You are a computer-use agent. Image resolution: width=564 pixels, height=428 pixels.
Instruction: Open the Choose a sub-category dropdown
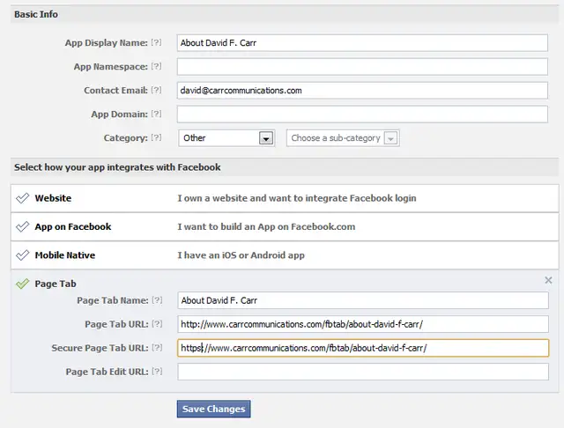pos(343,138)
